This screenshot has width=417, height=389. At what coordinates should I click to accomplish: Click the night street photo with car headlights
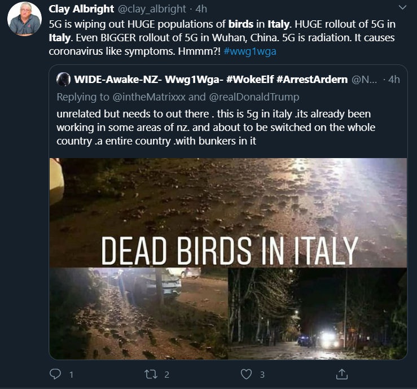tap(317, 313)
